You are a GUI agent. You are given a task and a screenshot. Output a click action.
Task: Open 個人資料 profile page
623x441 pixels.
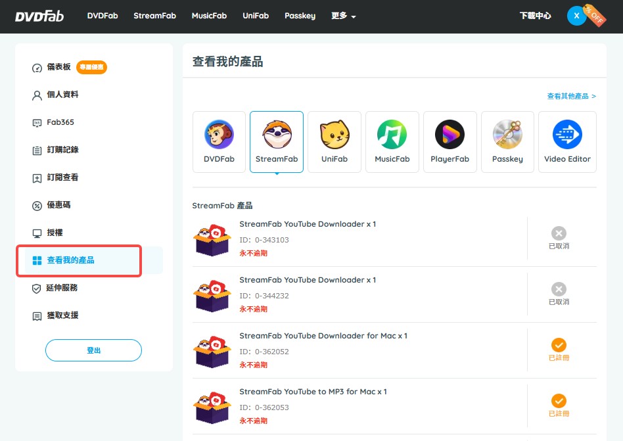click(x=63, y=95)
